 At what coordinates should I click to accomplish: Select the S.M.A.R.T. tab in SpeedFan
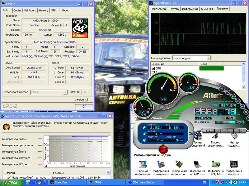[x=207, y=9]
